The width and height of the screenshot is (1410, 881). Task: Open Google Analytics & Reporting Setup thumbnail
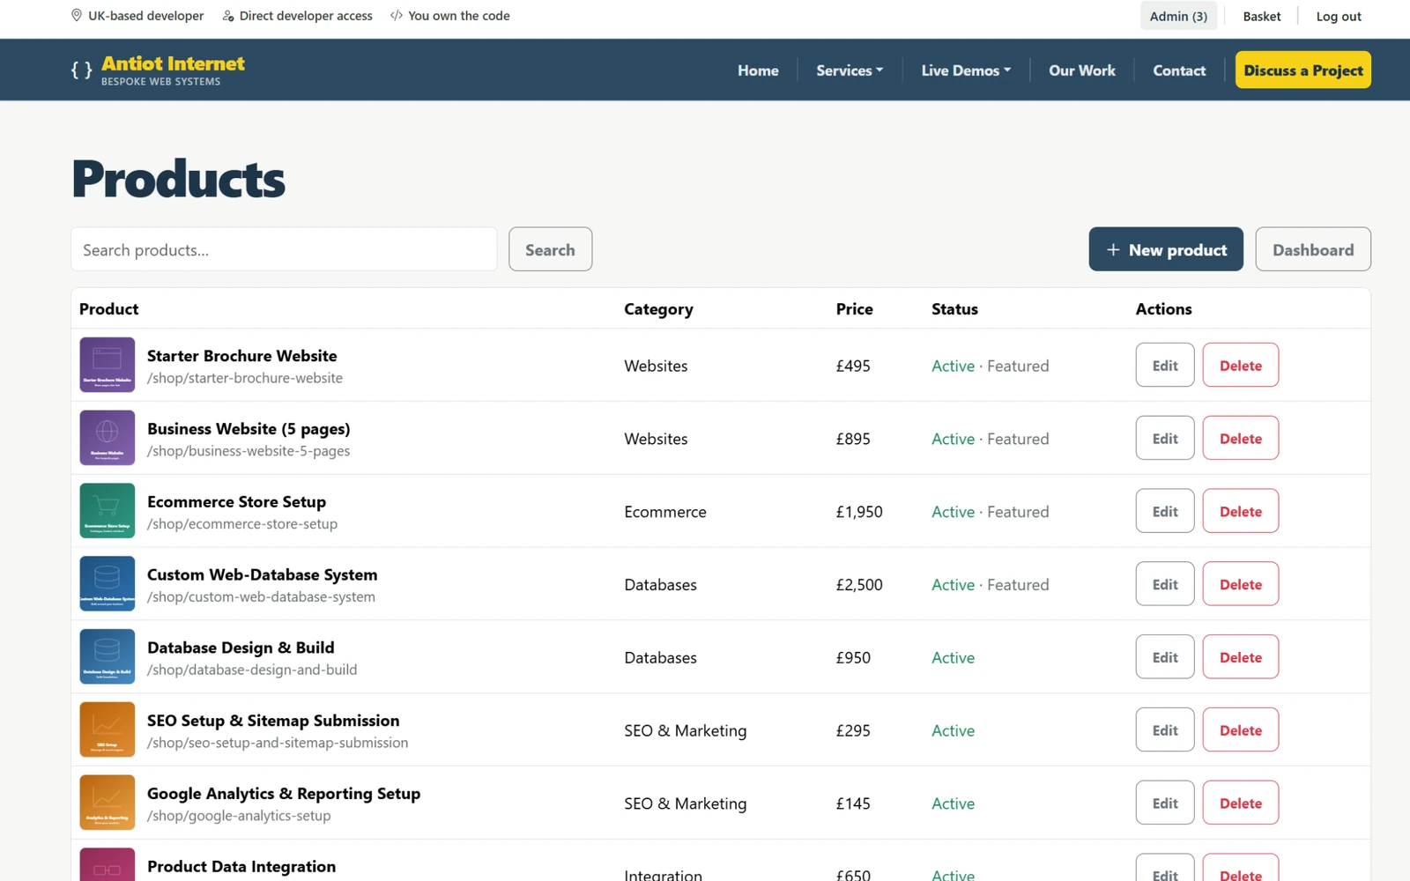click(108, 803)
